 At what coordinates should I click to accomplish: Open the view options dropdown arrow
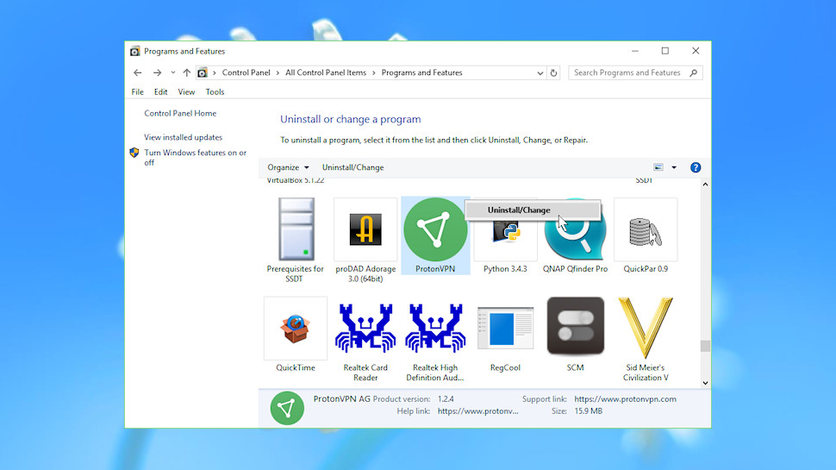pyautogui.click(x=674, y=167)
